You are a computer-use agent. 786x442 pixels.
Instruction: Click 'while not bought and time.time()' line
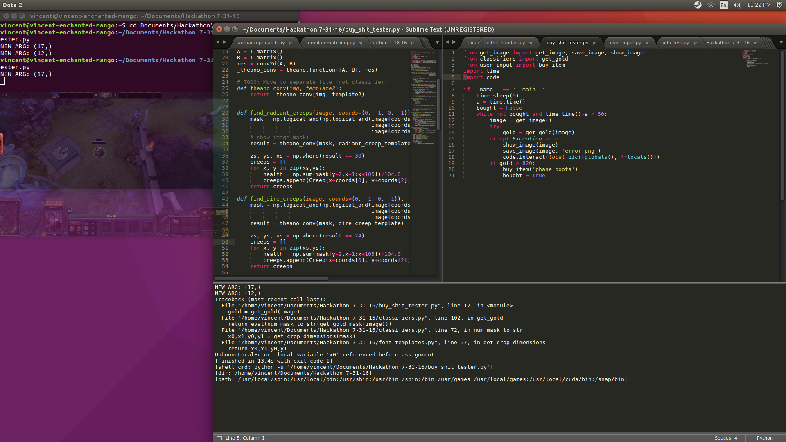click(542, 114)
